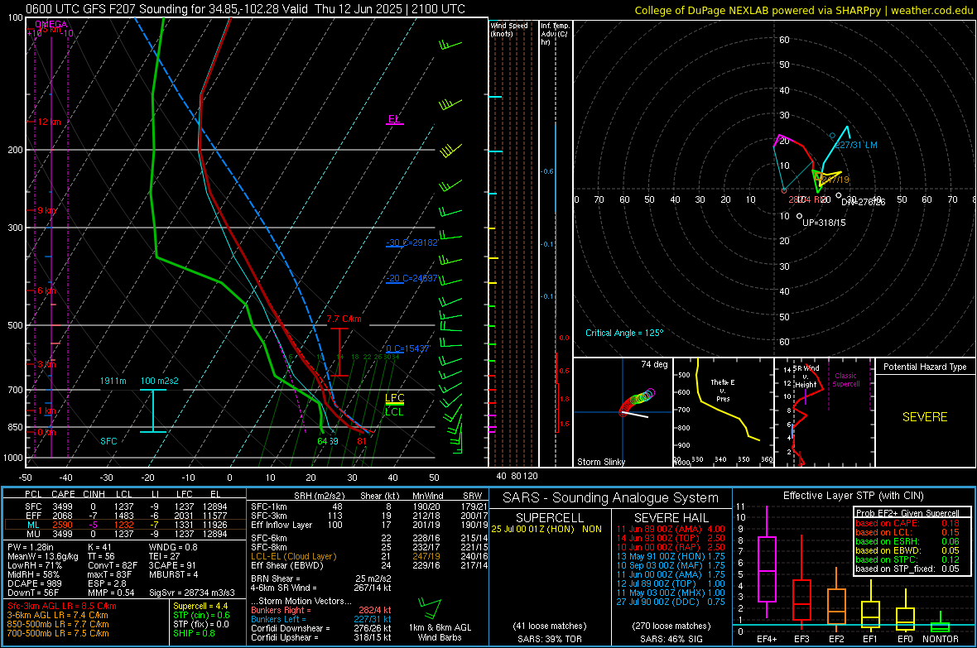The height and width of the screenshot is (648, 977).
Task: Click the 'Supercell = 4.4' parameter
Action: click(200, 606)
